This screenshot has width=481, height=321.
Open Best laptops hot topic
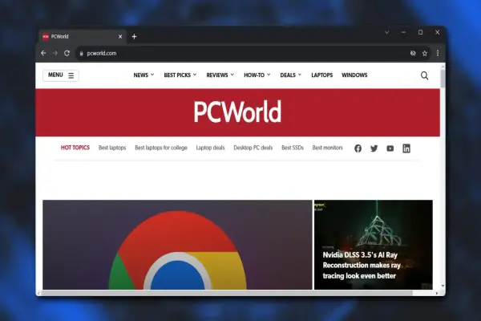(x=112, y=148)
